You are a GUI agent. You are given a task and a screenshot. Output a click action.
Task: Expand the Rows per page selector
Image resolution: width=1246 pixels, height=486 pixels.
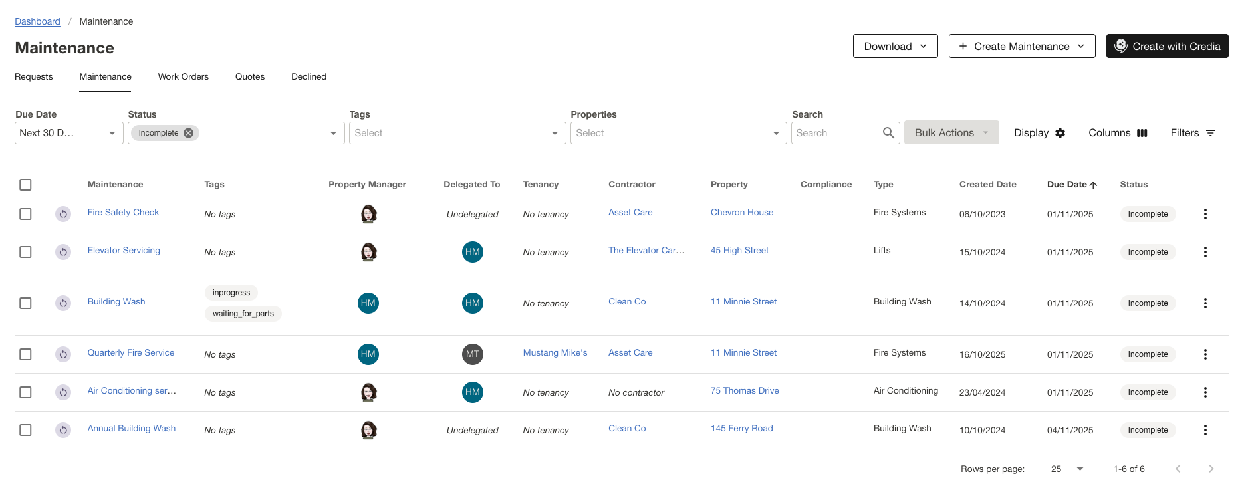(x=1067, y=469)
